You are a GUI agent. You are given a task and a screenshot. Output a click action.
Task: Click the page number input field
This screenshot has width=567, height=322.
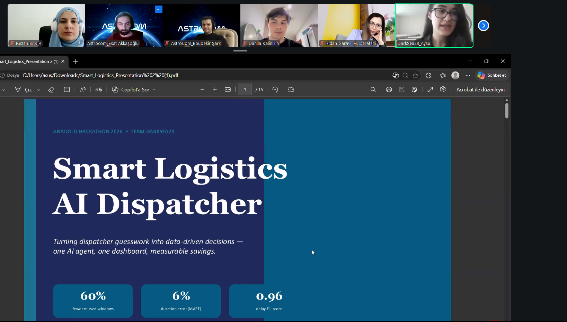pos(245,89)
